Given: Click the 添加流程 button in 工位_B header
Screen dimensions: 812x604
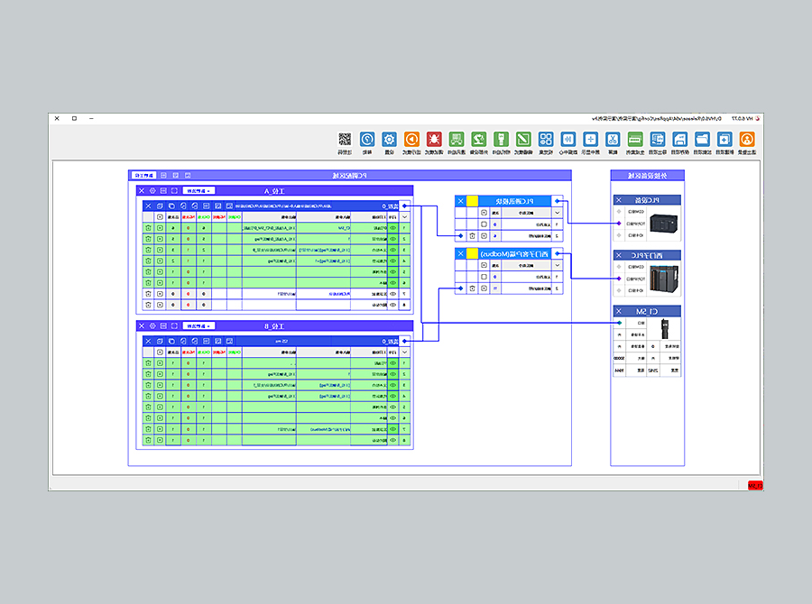Looking at the screenshot, I should [198, 326].
